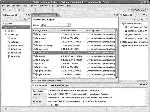Screen dimensions: 150x112
Task: Switch to the Options editor tab
Action: tap(59, 81)
